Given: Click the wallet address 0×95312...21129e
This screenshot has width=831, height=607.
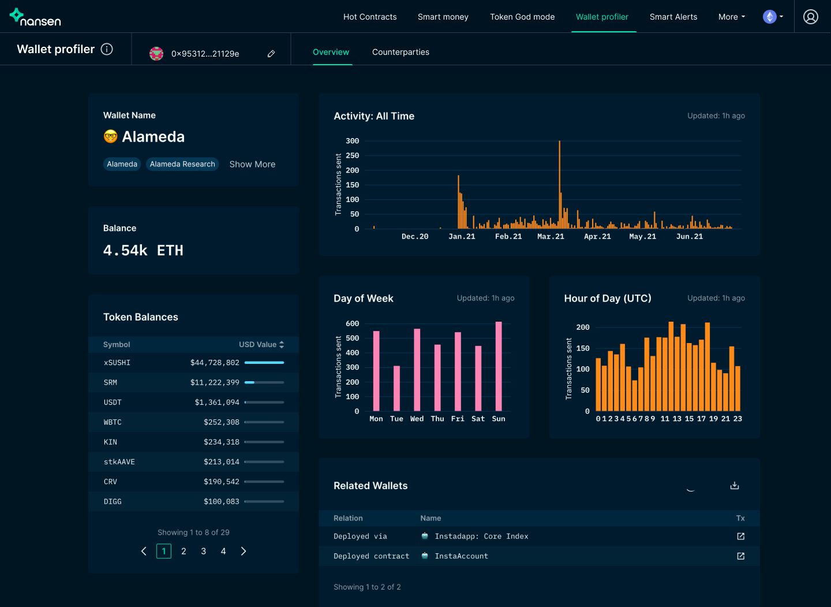Looking at the screenshot, I should pos(205,54).
